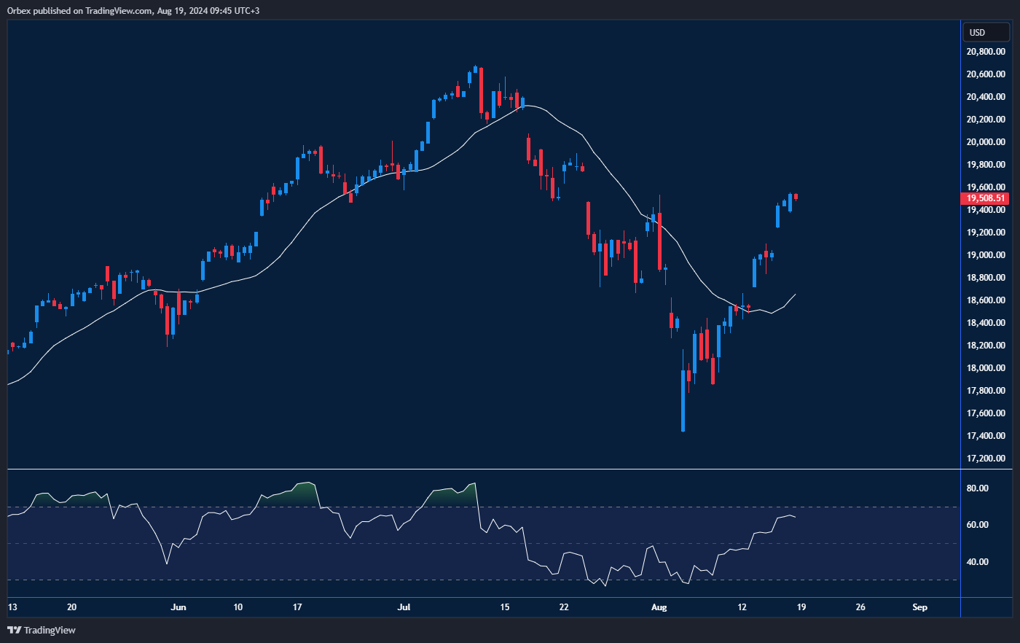Choose the 18,600.00 price axis value
The width and height of the screenshot is (1020, 643).
986,300
